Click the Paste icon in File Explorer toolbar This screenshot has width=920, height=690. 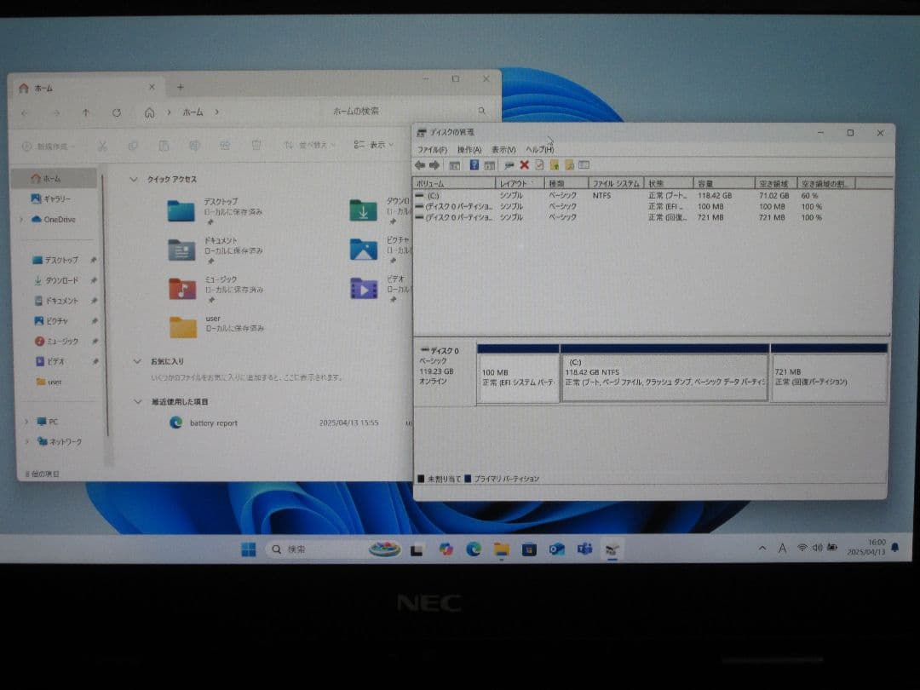(x=163, y=145)
